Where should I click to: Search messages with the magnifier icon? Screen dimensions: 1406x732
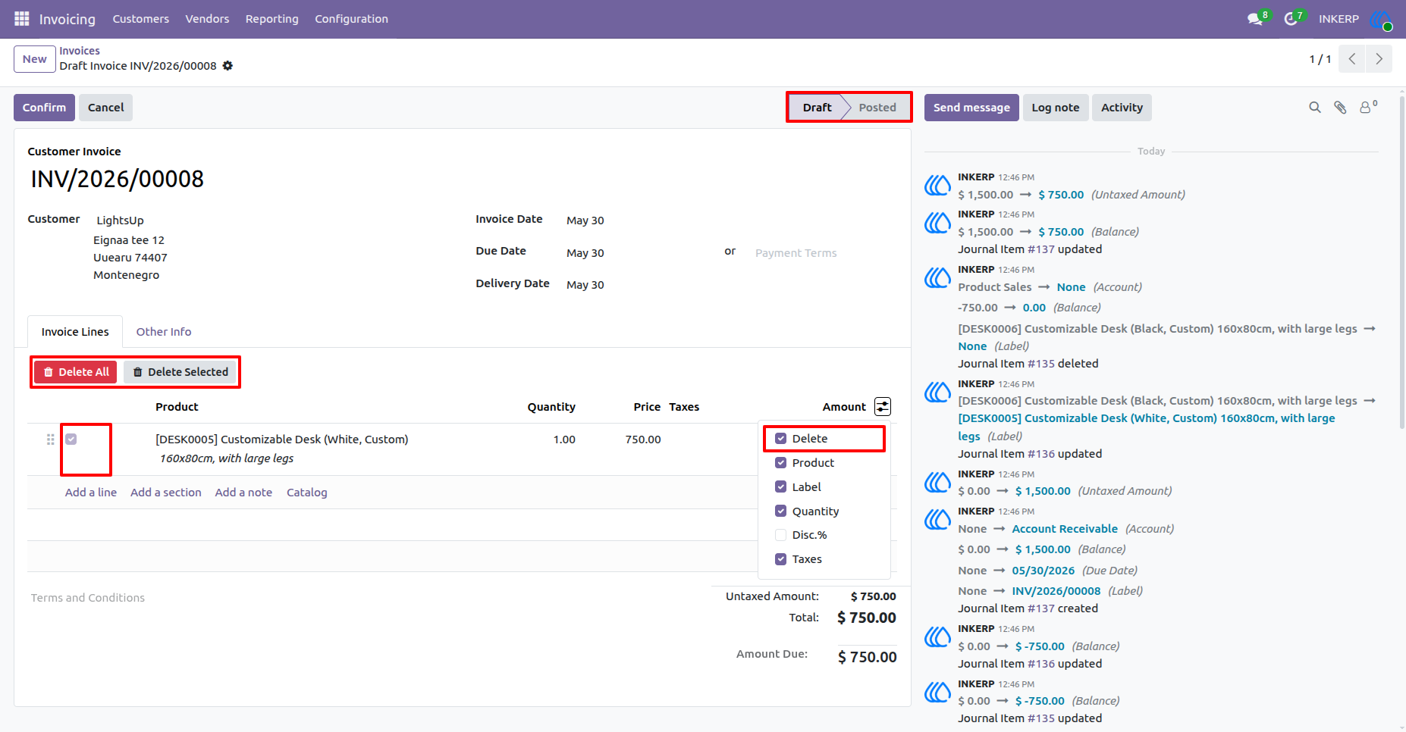click(1315, 108)
